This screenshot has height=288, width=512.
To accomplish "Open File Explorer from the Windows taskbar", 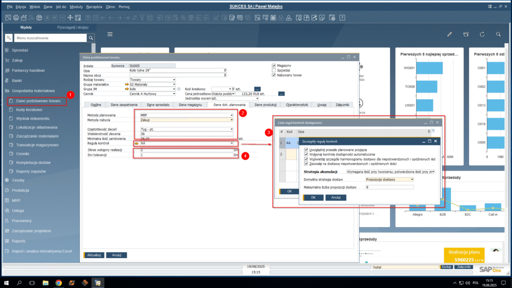I will click(45, 283).
